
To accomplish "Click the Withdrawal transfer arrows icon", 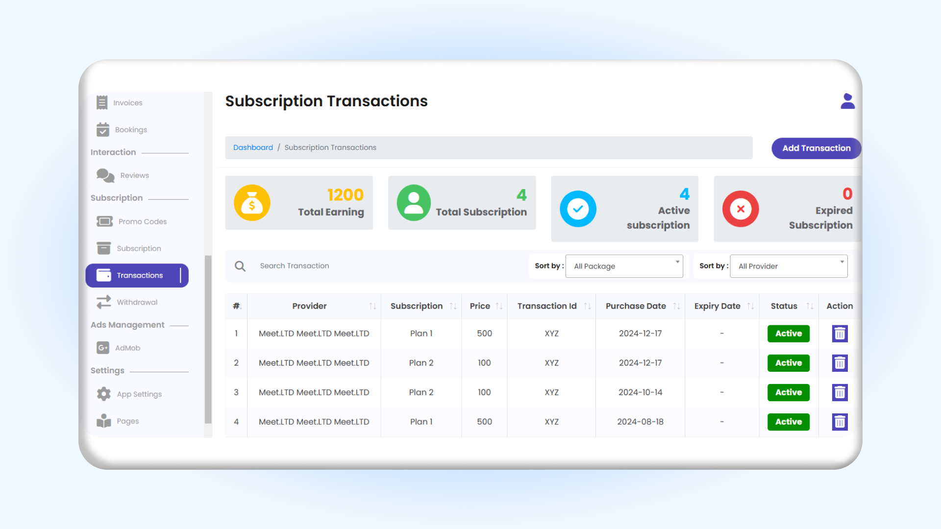I will tap(103, 302).
